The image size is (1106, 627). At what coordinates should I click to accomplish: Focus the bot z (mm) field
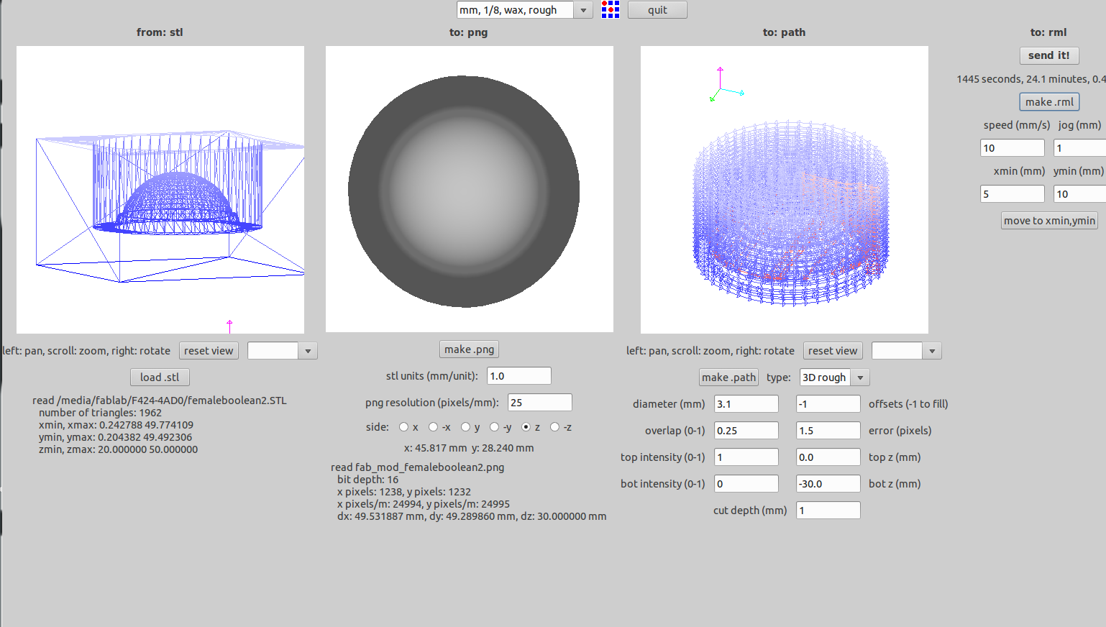(x=828, y=484)
